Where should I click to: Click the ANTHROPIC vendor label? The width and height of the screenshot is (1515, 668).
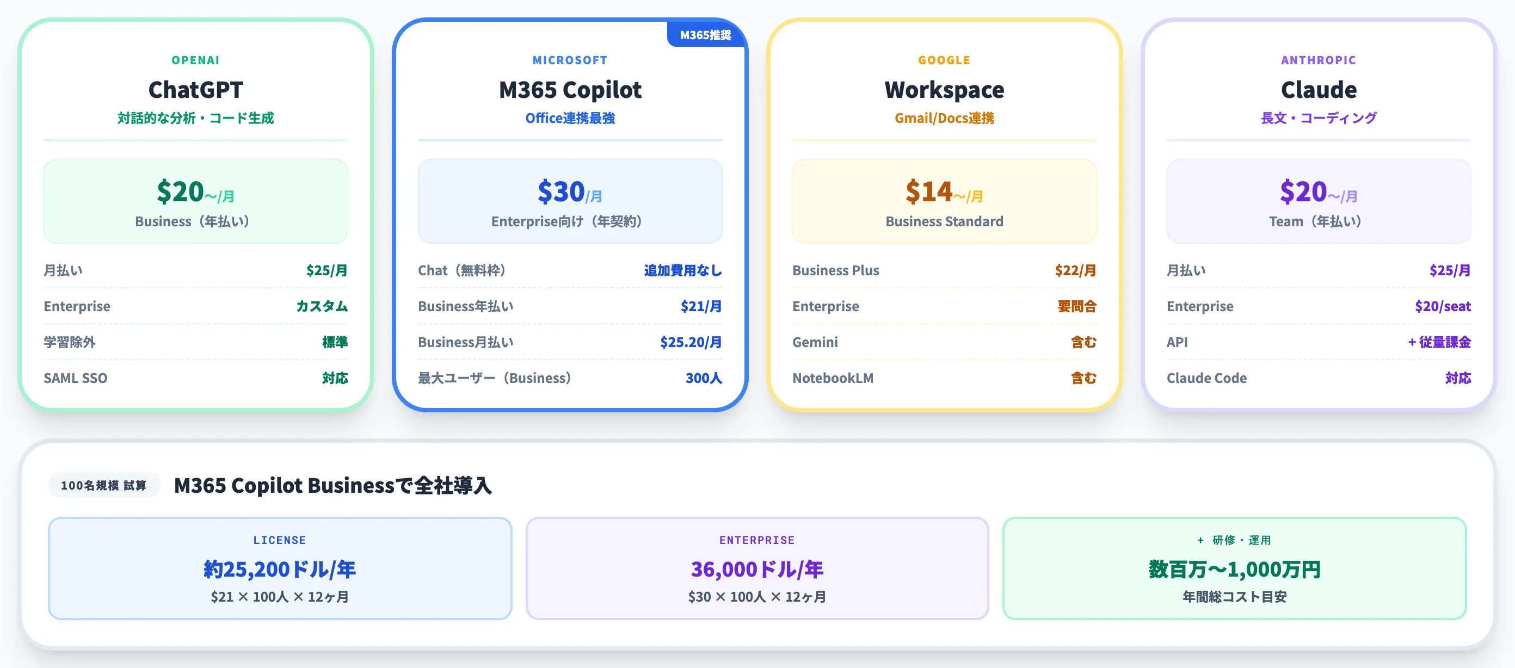[1319, 60]
